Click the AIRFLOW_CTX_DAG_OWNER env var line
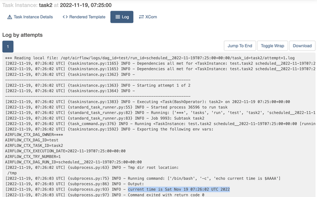The height and width of the screenshot is (197, 317). [x=34, y=135]
